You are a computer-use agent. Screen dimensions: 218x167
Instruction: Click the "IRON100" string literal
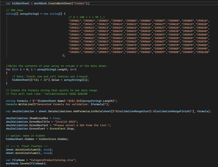pos(203,52)
